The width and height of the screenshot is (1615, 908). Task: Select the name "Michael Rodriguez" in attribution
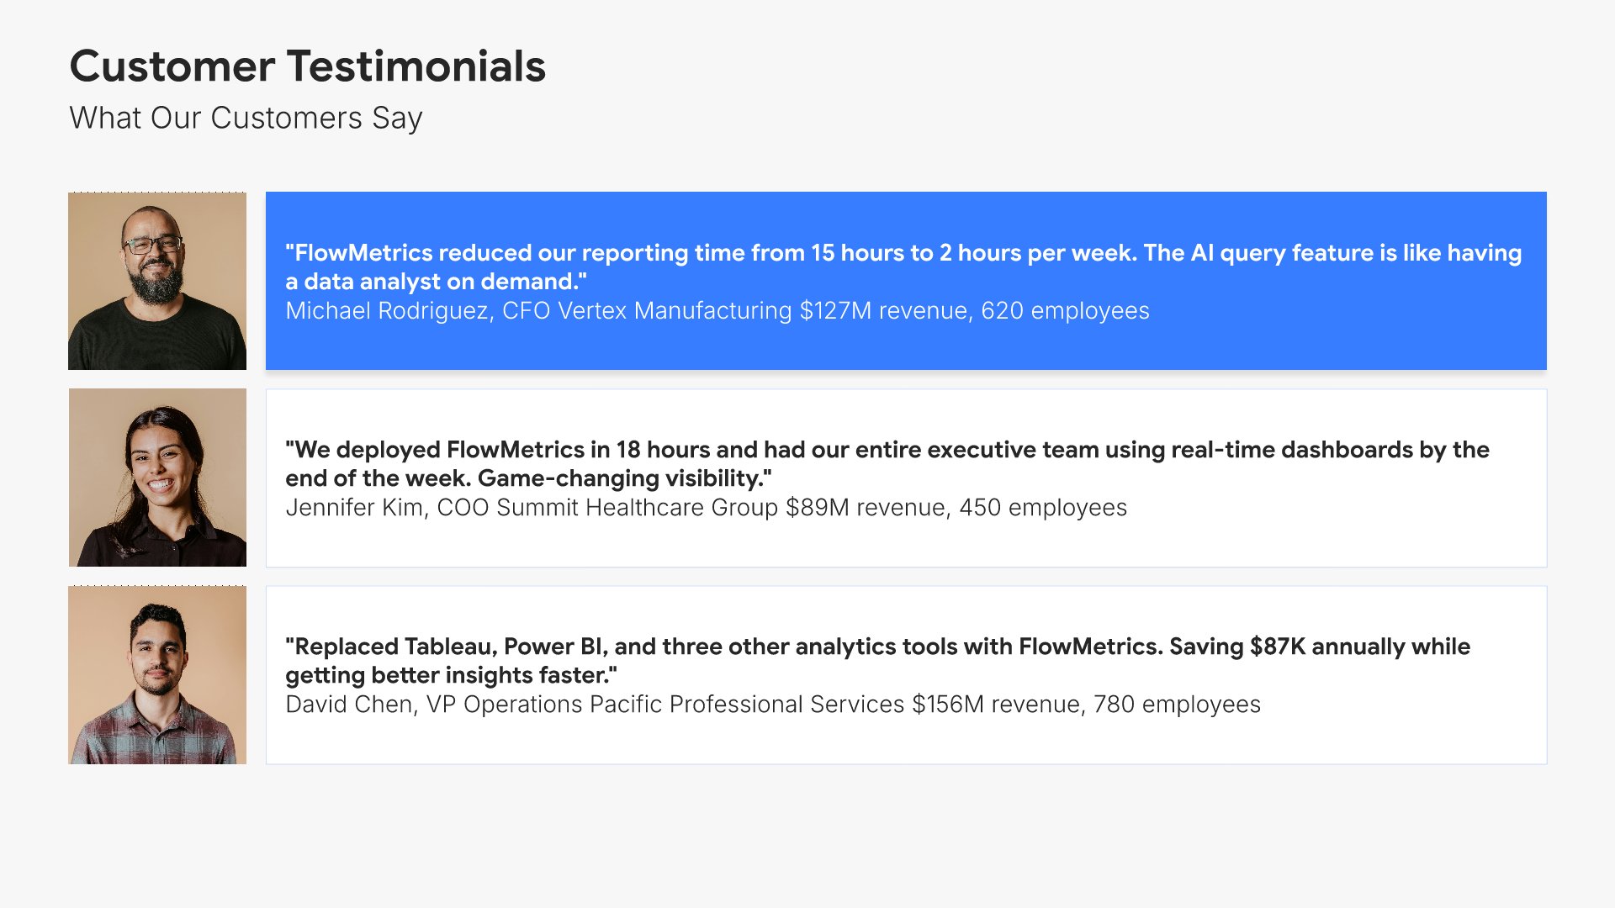(388, 311)
